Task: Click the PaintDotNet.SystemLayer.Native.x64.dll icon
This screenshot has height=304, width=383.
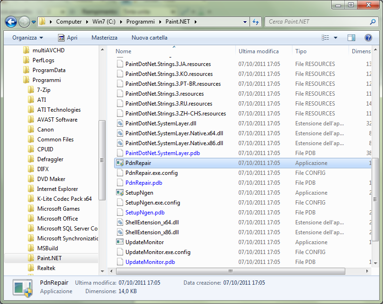Action: pyautogui.click(x=120, y=133)
